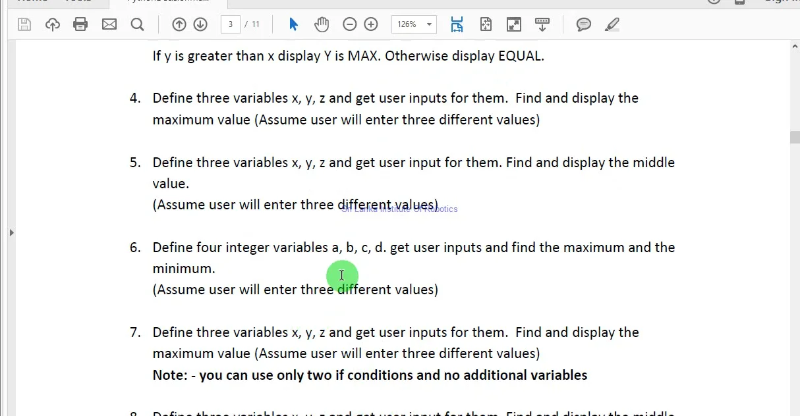
Task: Go to next page down arrow
Action: click(x=200, y=24)
